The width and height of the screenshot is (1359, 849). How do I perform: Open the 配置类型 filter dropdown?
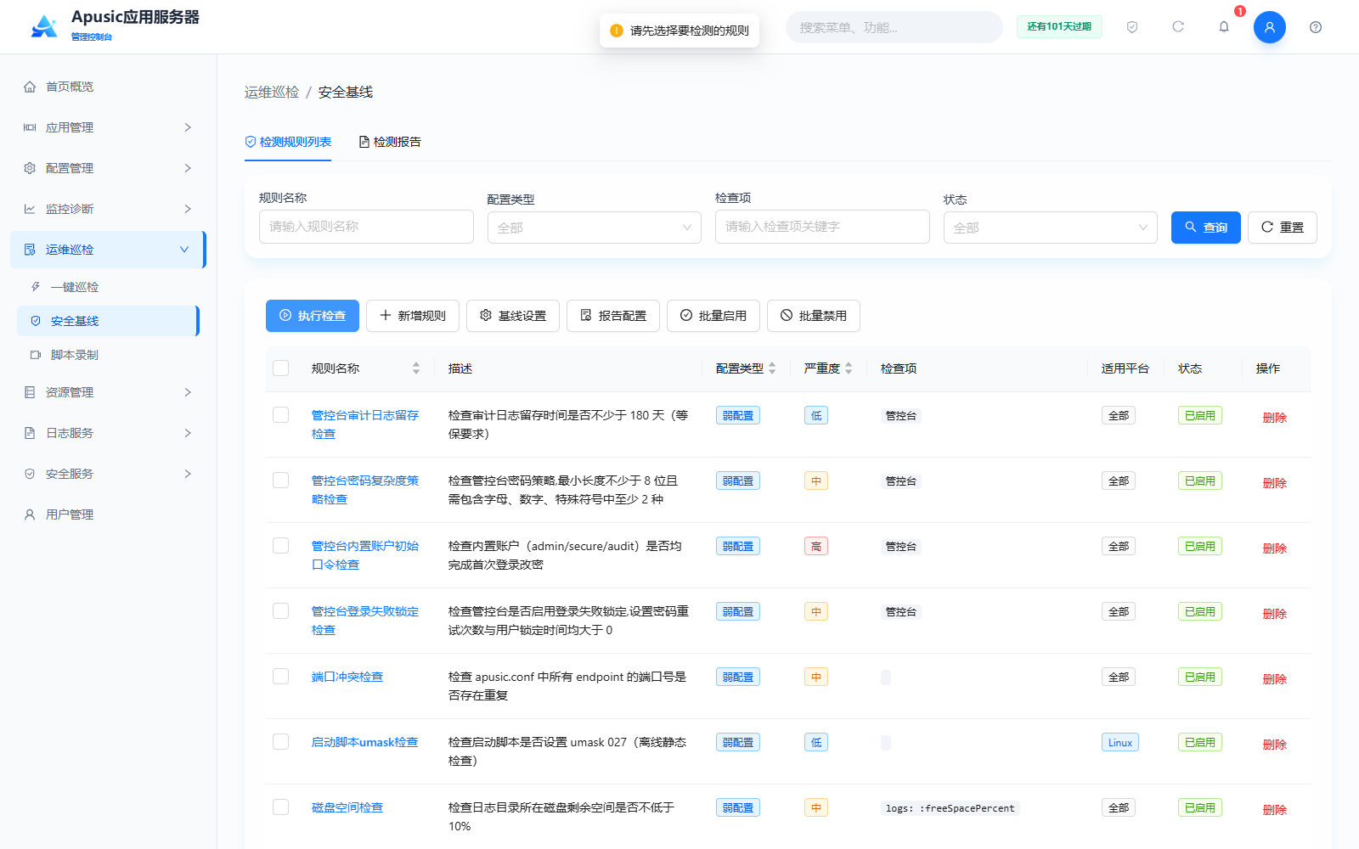click(595, 228)
